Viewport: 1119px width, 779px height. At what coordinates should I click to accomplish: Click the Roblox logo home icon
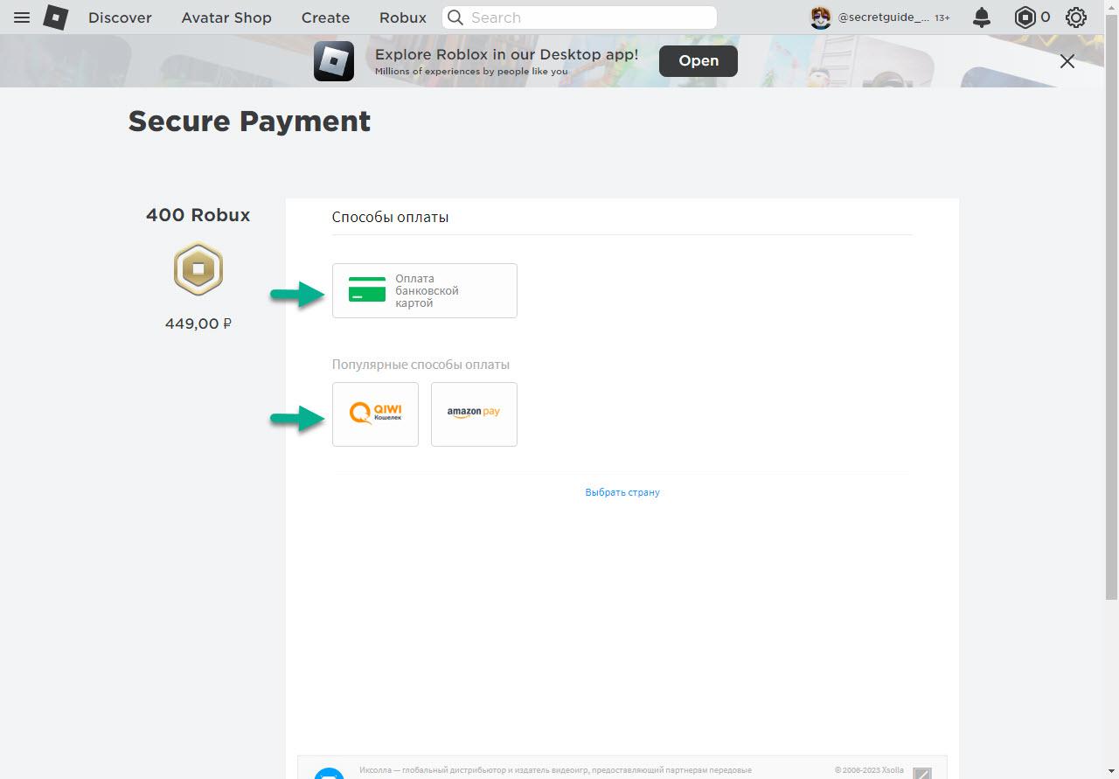[x=56, y=17]
